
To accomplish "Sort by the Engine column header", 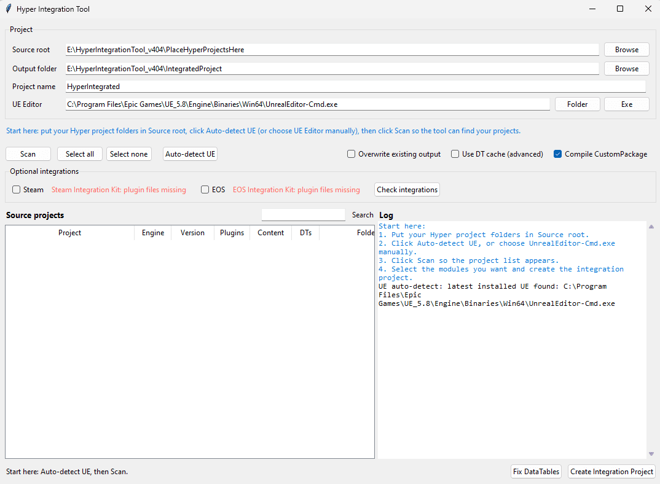I will click(x=153, y=233).
